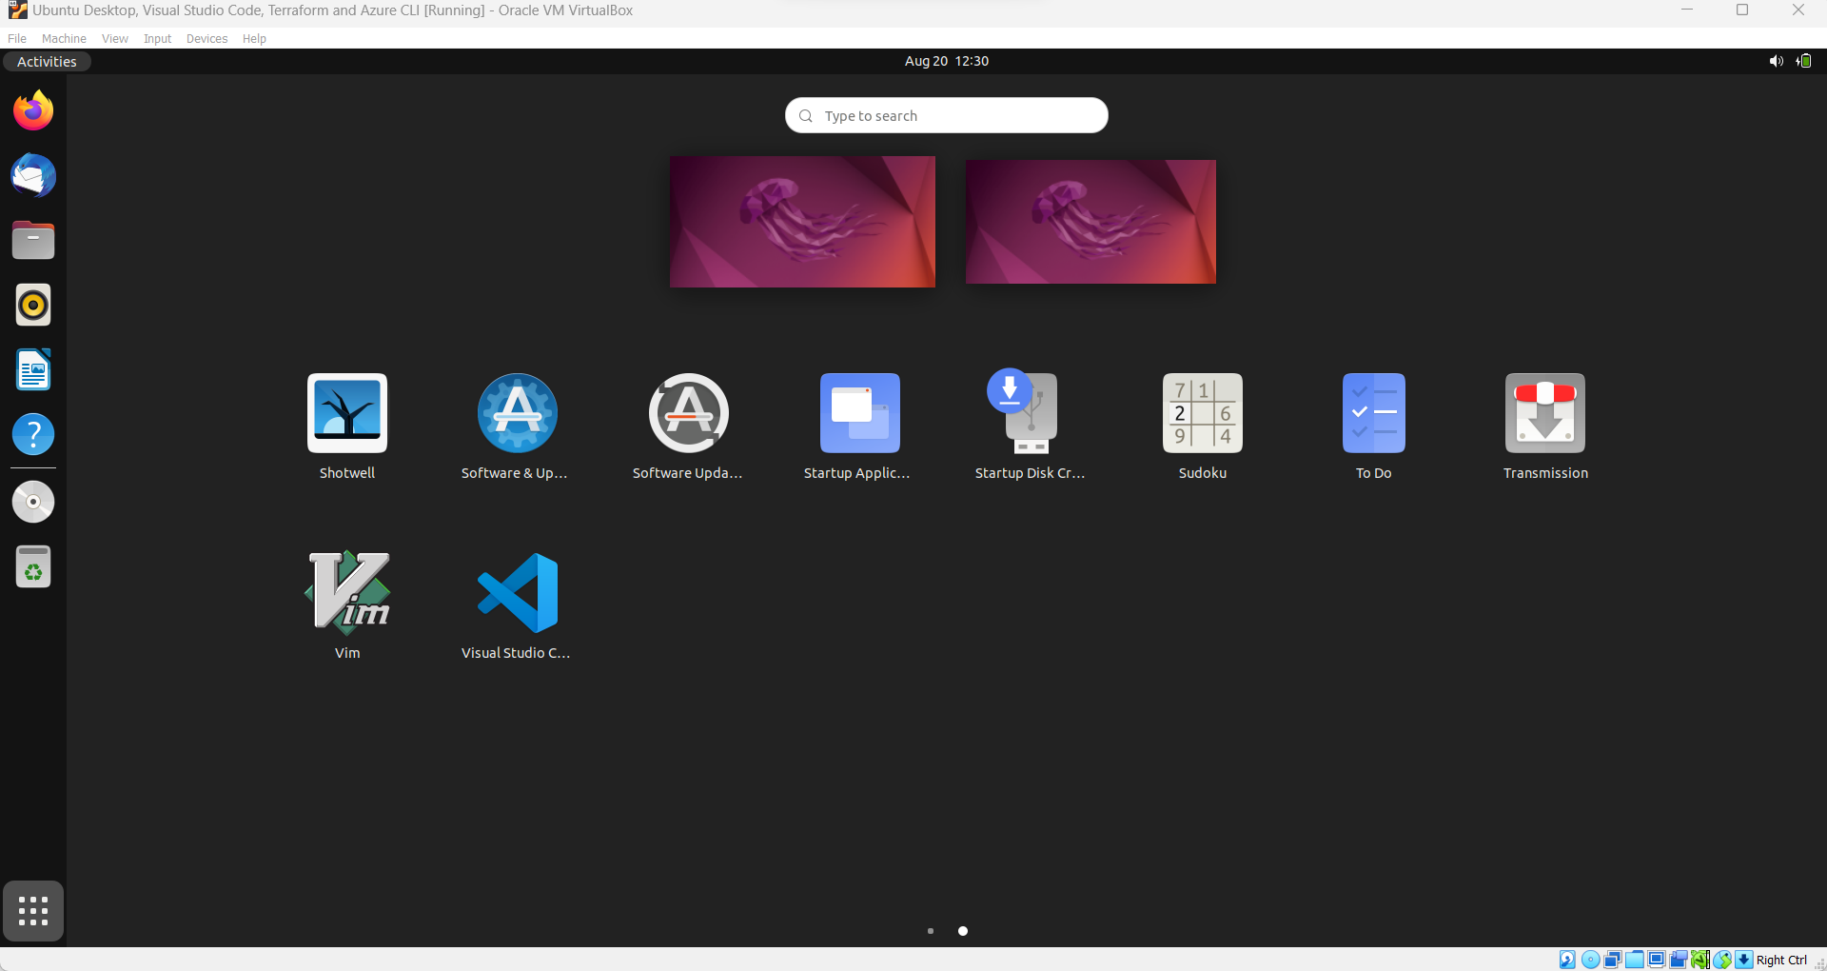Open Firefox from the dock
The width and height of the screenshot is (1827, 971).
[33, 111]
